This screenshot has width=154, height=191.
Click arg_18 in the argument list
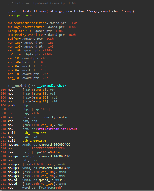pyautogui.click(x=13, y=78)
